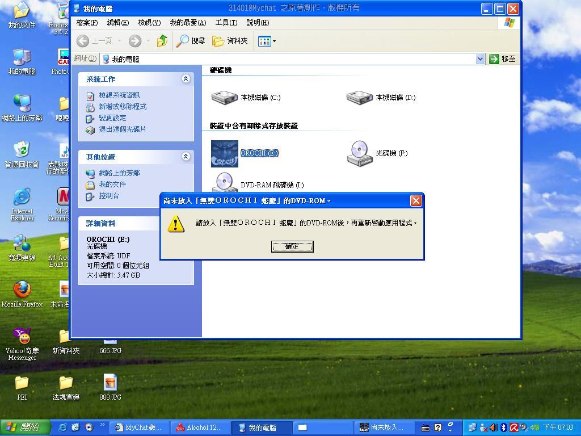Open the 新資料夾 folder on desktop
This screenshot has width=581, height=436.
point(66,341)
